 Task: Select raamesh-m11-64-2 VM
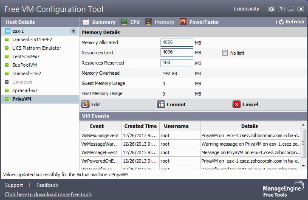(40, 39)
